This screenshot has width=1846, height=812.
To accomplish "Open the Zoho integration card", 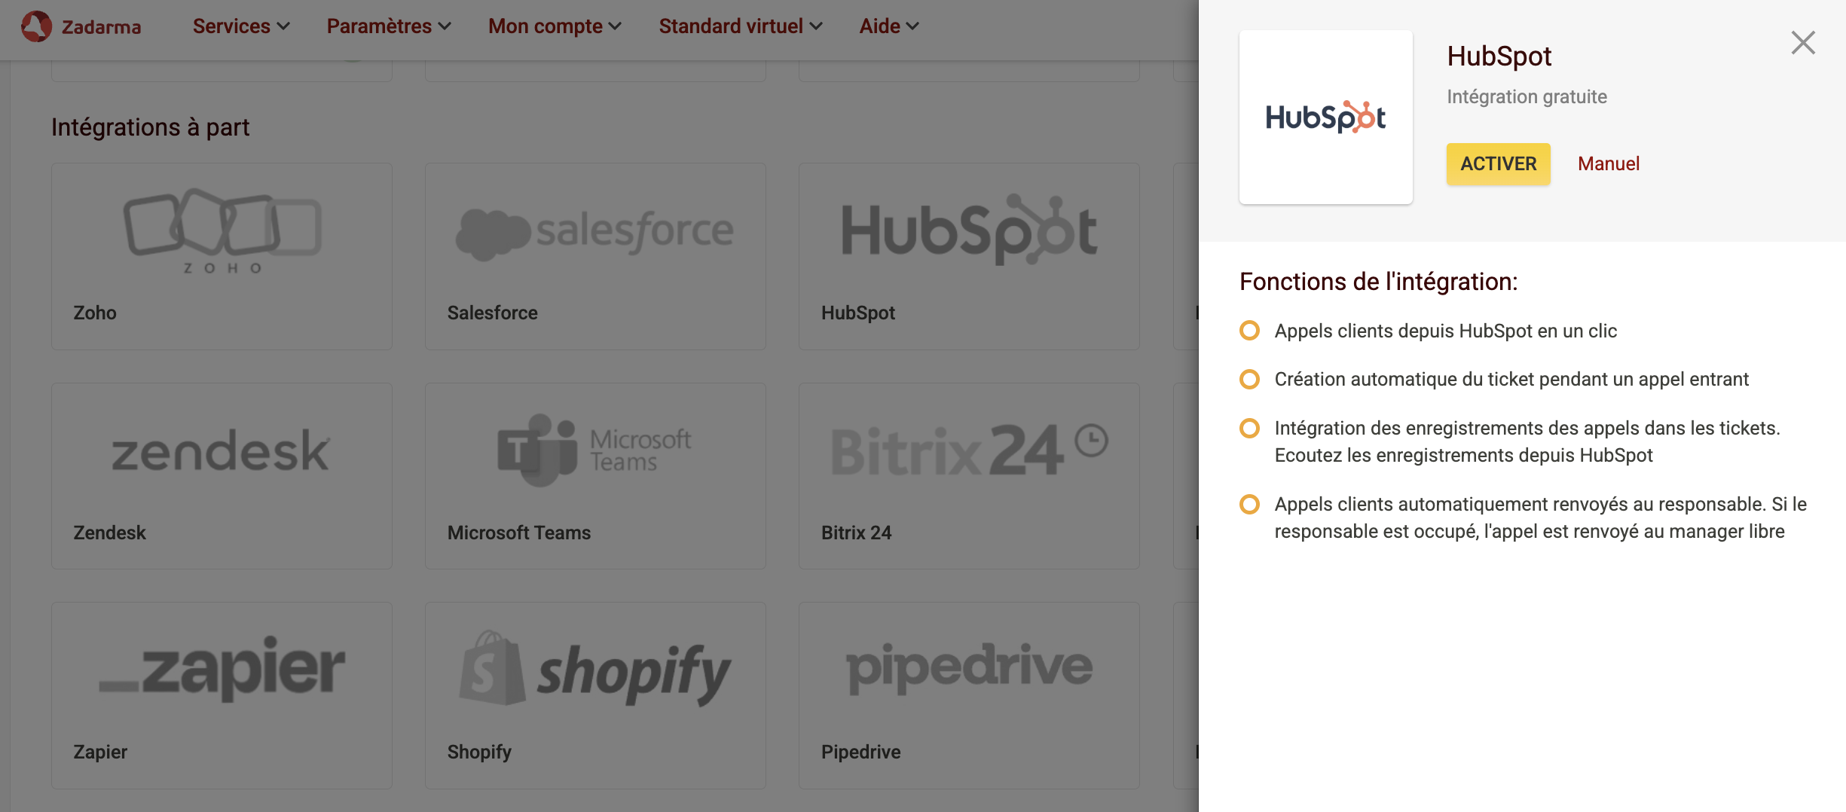I will click(x=222, y=256).
